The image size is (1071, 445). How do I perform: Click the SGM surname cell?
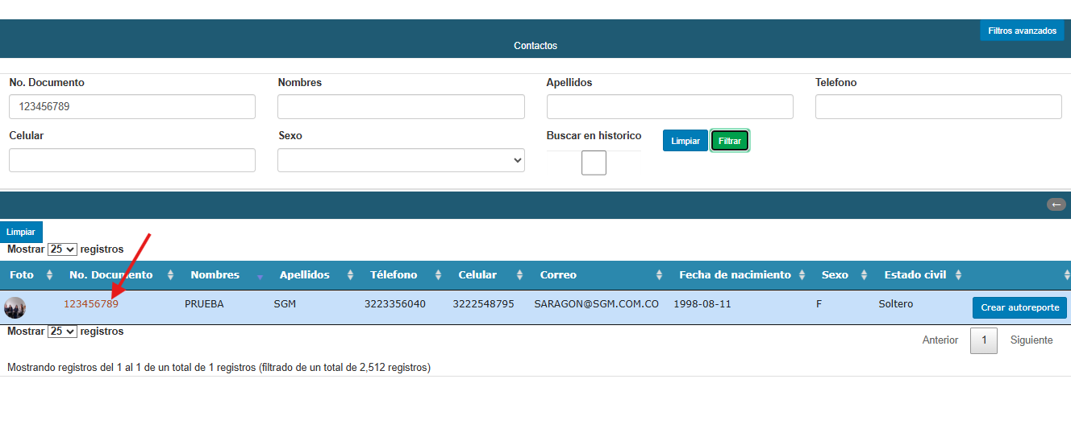[285, 304]
